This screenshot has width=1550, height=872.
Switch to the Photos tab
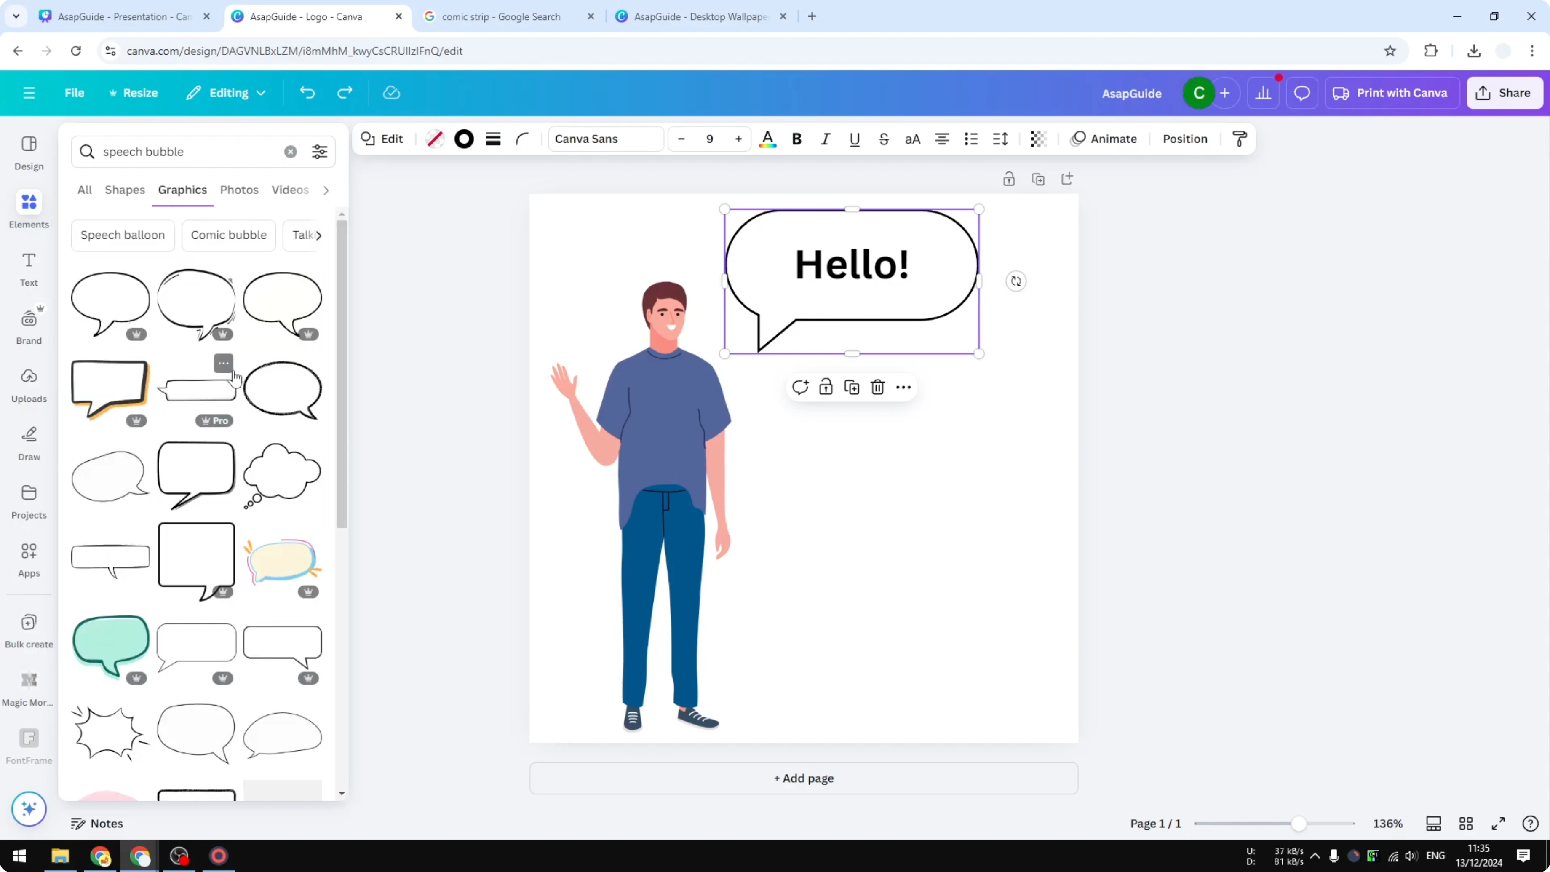[239, 190]
